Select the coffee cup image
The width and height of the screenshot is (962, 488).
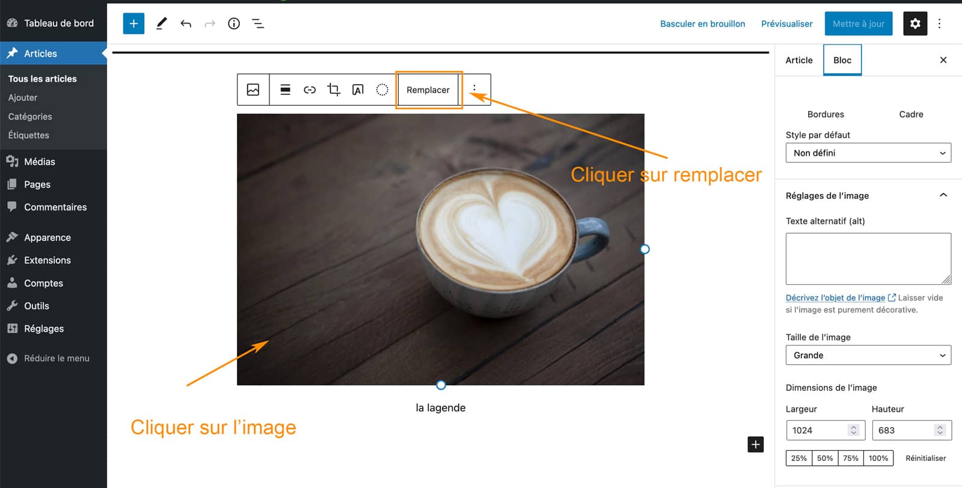[x=441, y=249]
